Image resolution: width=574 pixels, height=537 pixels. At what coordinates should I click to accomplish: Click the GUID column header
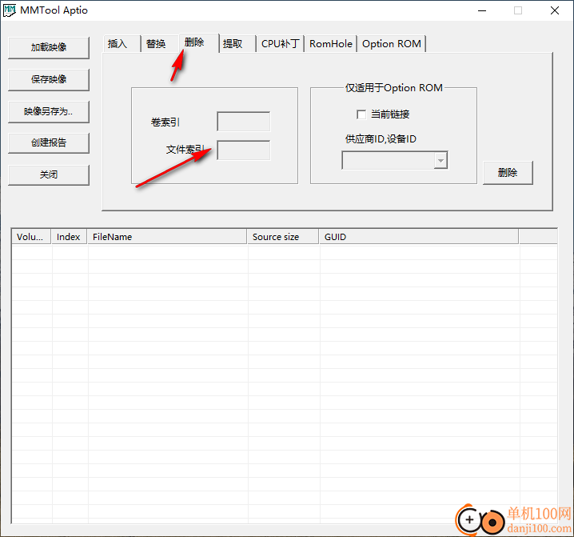(419, 237)
